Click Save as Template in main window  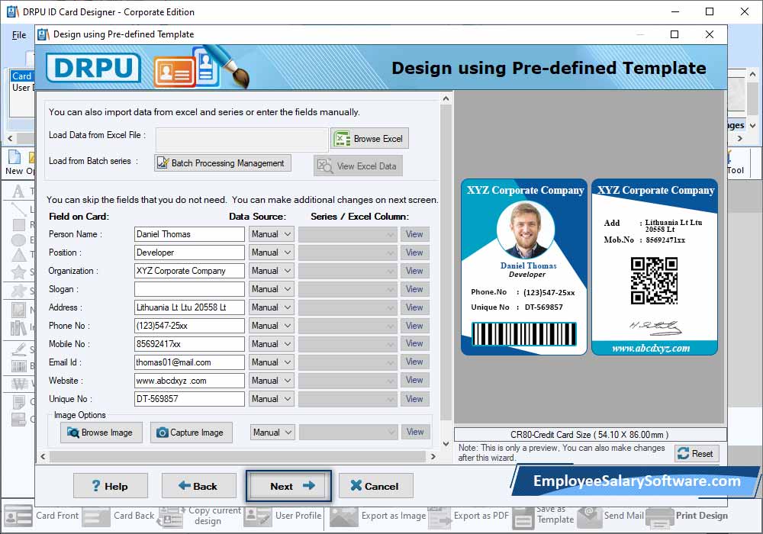(543, 516)
